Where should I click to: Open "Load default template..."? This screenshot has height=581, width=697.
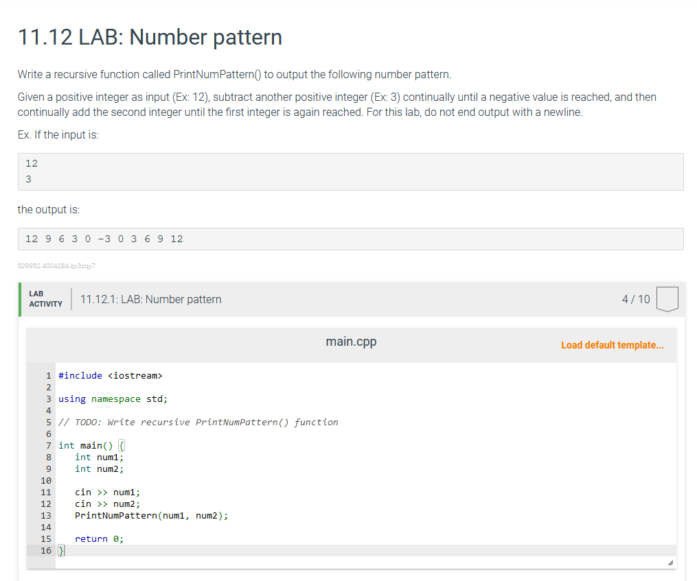[612, 345]
